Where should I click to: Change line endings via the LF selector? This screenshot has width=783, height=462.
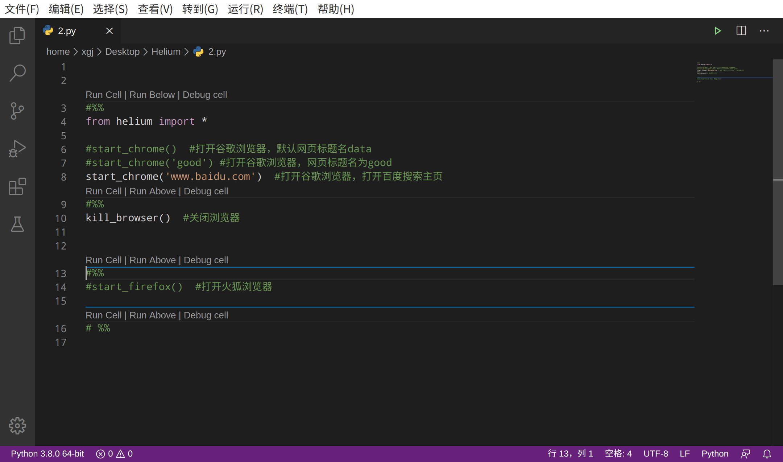[x=684, y=454]
